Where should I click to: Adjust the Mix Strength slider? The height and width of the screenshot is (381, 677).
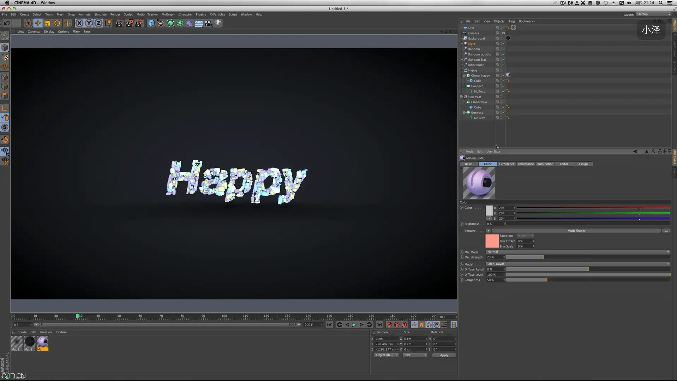coord(588,257)
